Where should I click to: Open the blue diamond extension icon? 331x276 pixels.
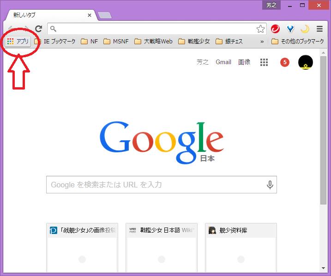[290, 29]
